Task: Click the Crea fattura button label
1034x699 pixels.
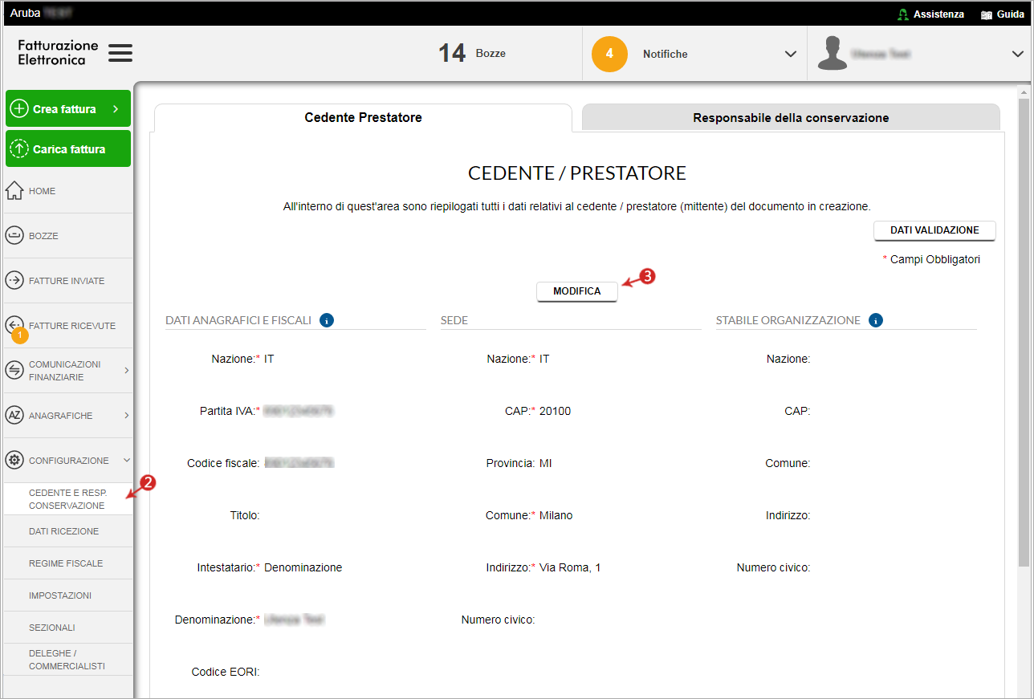Action: coord(64,109)
